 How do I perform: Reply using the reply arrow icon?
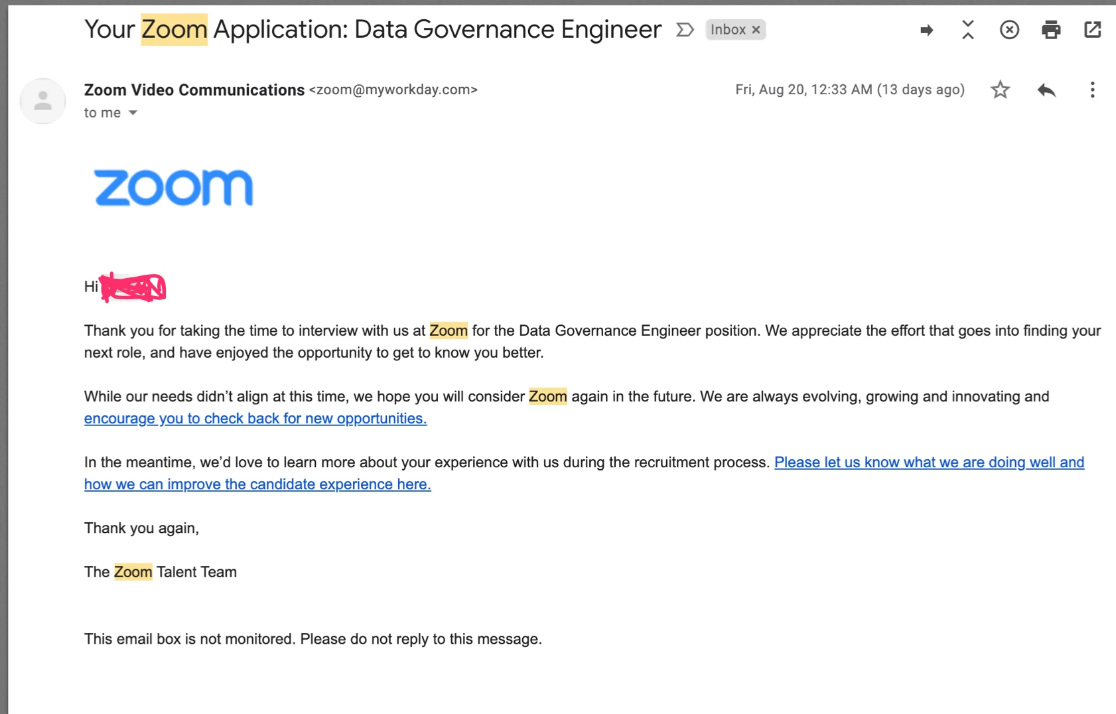1046,90
